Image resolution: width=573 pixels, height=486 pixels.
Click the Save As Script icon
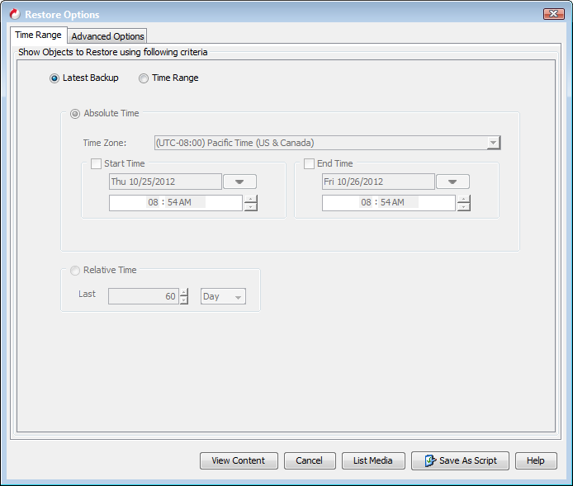coord(430,460)
